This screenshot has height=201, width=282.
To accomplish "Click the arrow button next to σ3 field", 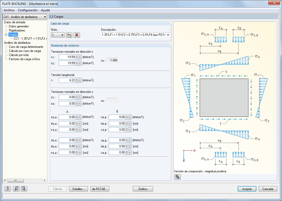I will coord(80,97).
